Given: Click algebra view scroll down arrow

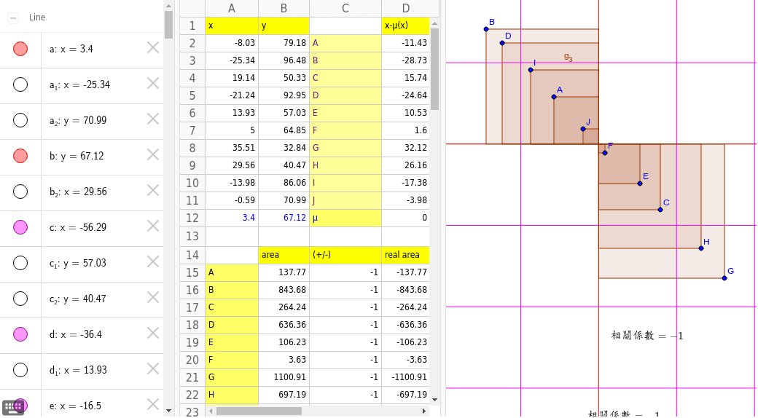Looking at the screenshot, I should [168, 411].
